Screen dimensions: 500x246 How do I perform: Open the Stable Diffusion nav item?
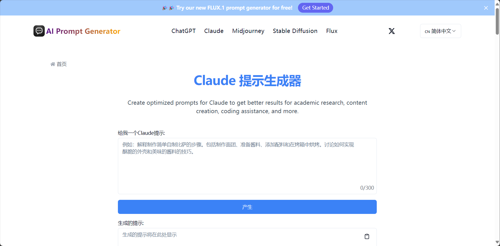pyautogui.click(x=295, y=31)
